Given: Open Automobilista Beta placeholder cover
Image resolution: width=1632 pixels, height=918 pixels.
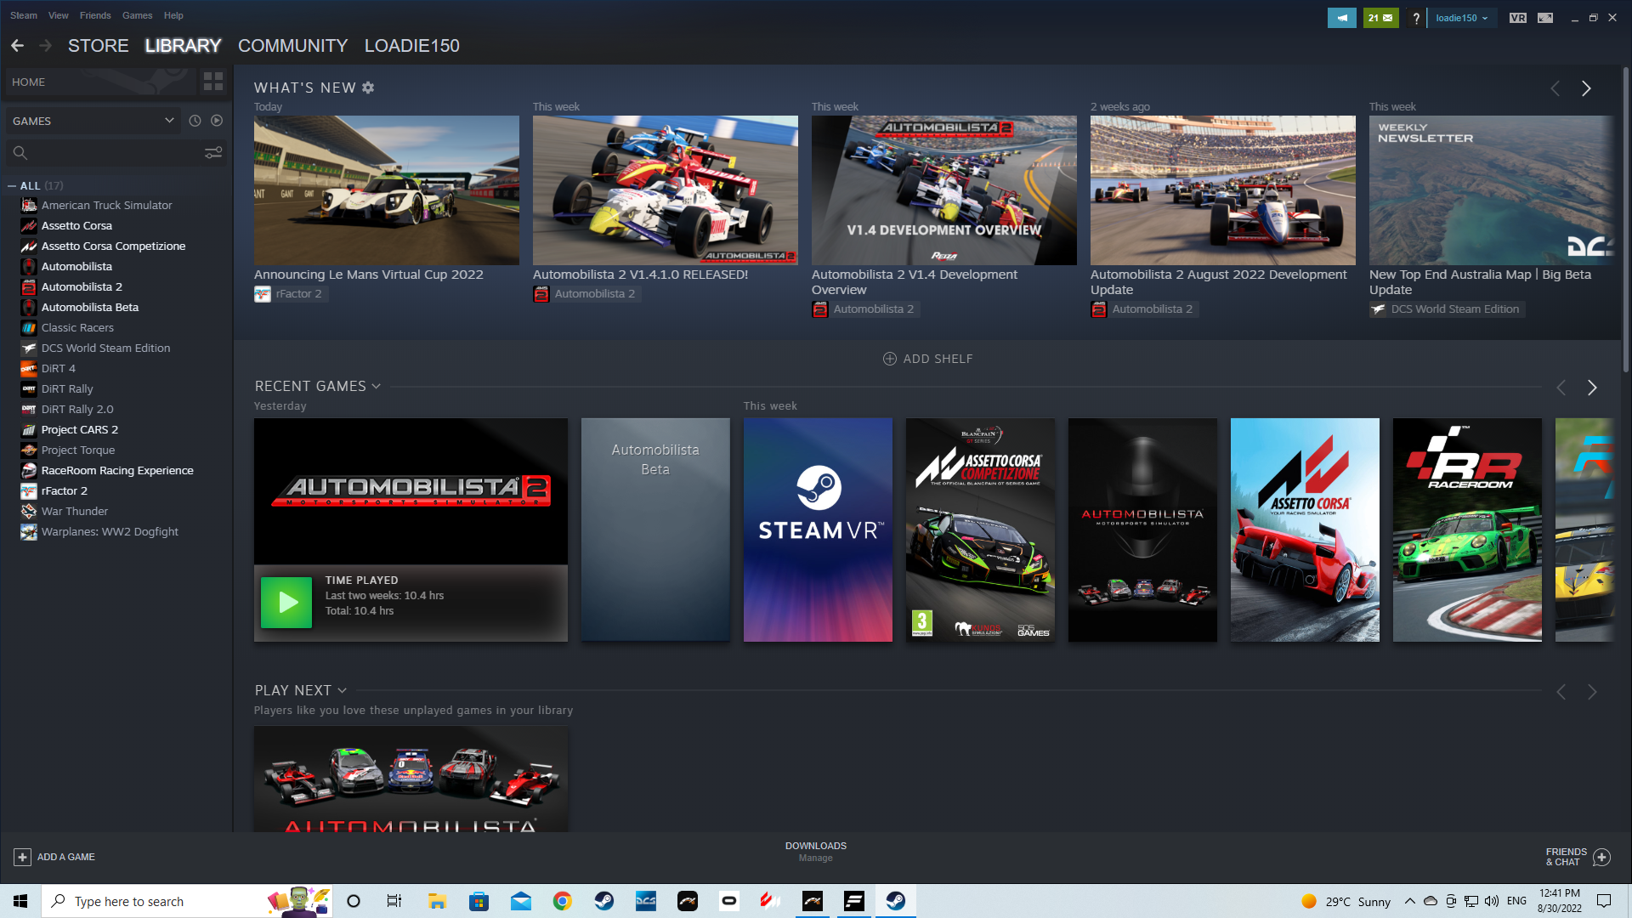Looking at the screenshot, I should (655, 530).
